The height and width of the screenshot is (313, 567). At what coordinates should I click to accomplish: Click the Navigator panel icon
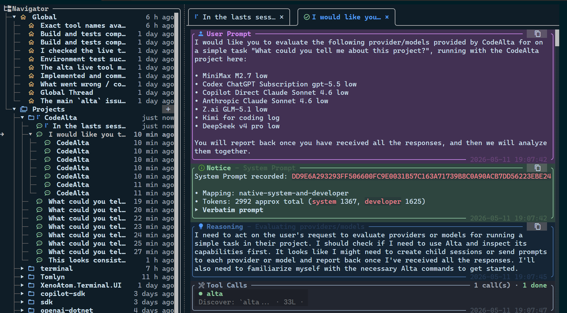point(7,8)
